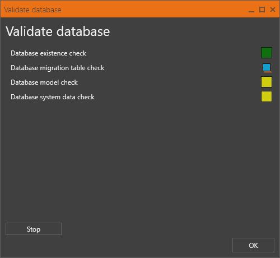Click the orange marker beneath the blue square
280x258 pixels.
click(x=268, y=72)
